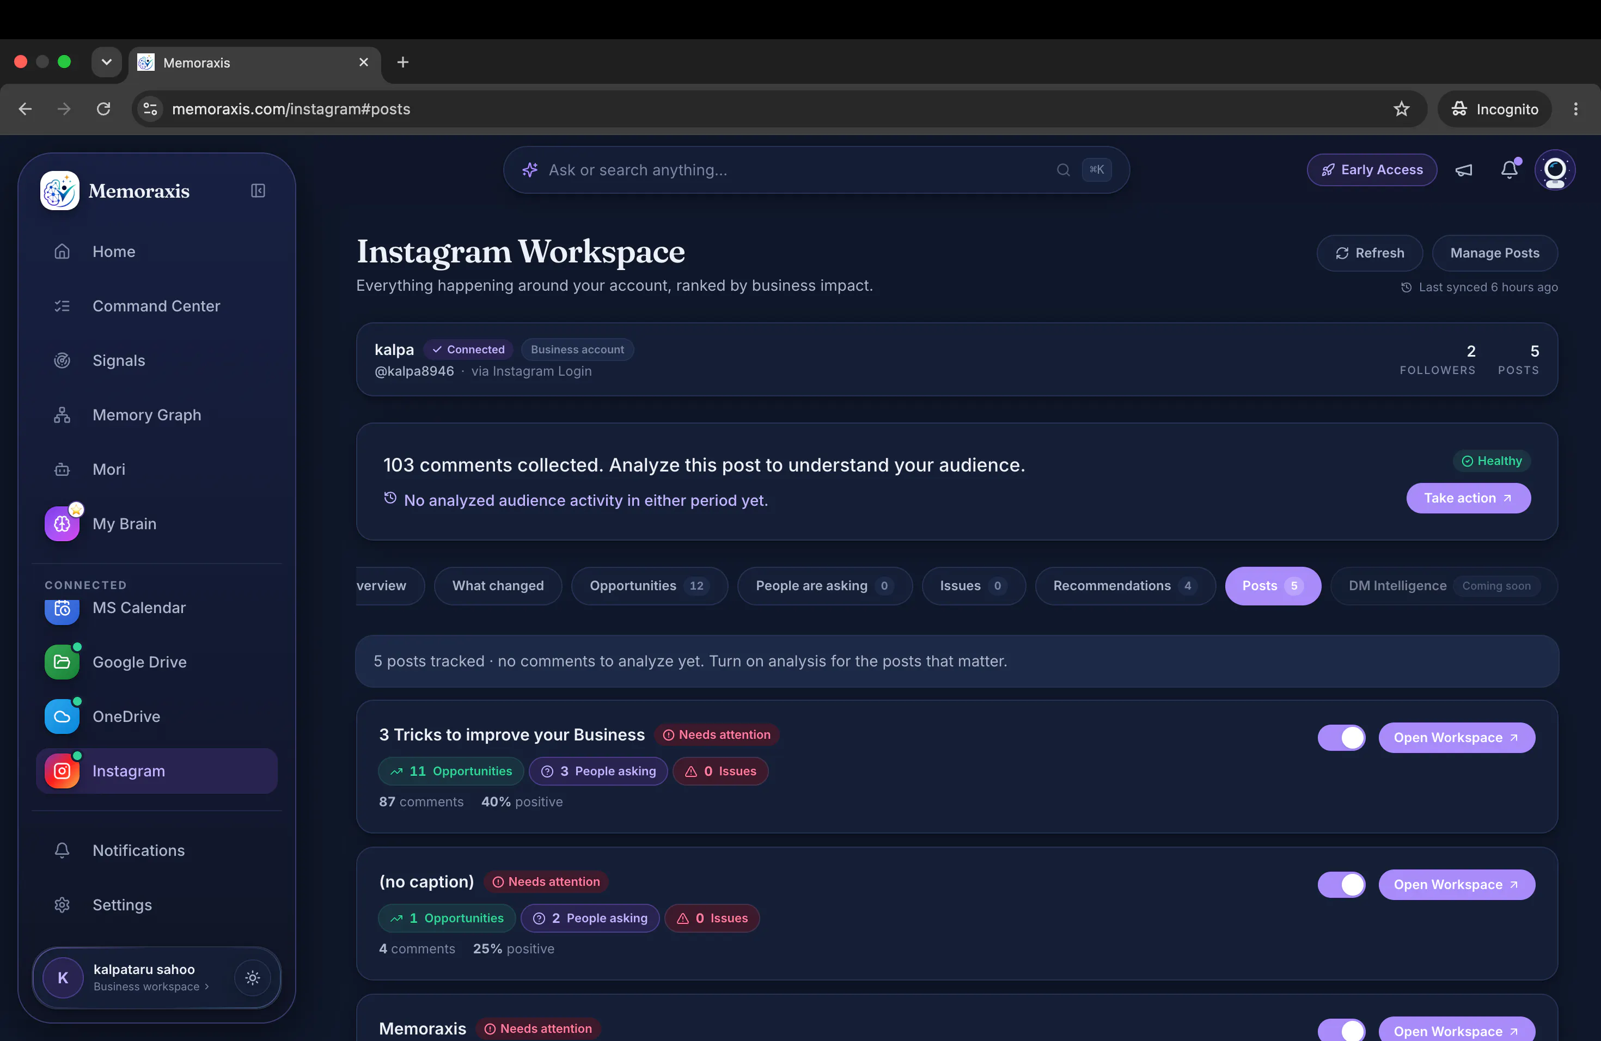Open the profile avatar menu
Screen dimensions: 1601x1041
(1555, 170)
